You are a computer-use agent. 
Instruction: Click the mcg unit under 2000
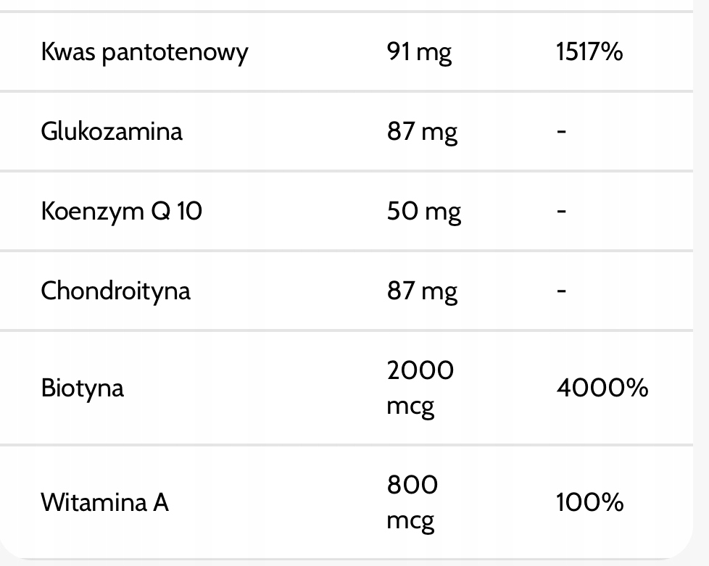point(410,407)
